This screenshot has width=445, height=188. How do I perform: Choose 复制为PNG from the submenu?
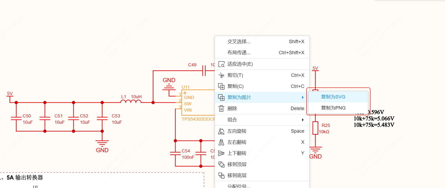coord(333,108)
